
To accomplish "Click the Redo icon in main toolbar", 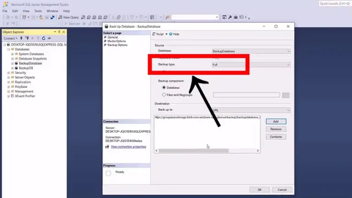I will coord(141,17).
